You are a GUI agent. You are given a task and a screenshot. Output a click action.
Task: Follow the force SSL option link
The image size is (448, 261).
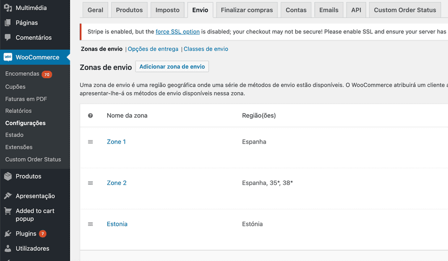[178, 32]
